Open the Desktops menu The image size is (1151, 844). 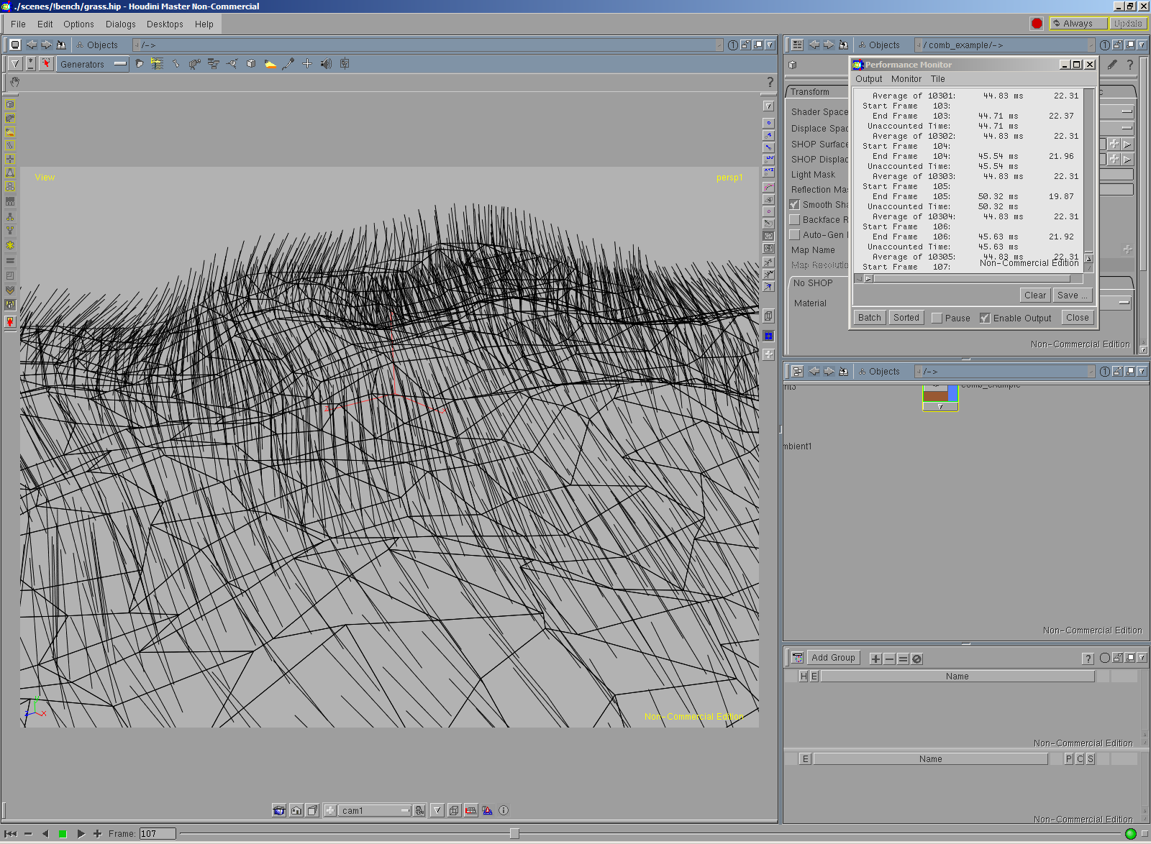click(x=165, y=24)
